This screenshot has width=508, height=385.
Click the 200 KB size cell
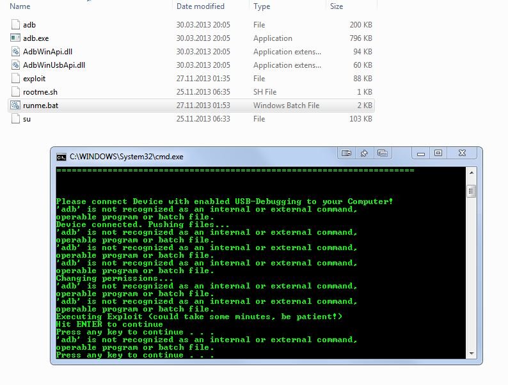pos(361,25)
